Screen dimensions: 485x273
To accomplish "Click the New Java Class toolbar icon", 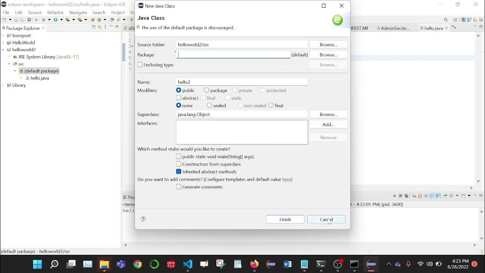I will tap(99, 20).
